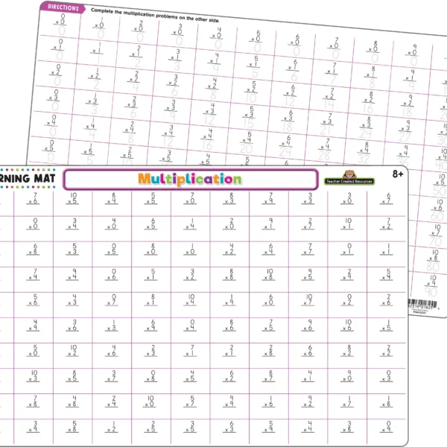The width and height of the screenshot is (447, 447).
Task: Select the 8 x 7 problem on the front mat
Action: 269,376
